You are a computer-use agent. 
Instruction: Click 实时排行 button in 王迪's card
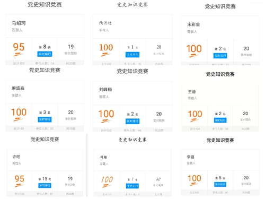coord(220,120)
